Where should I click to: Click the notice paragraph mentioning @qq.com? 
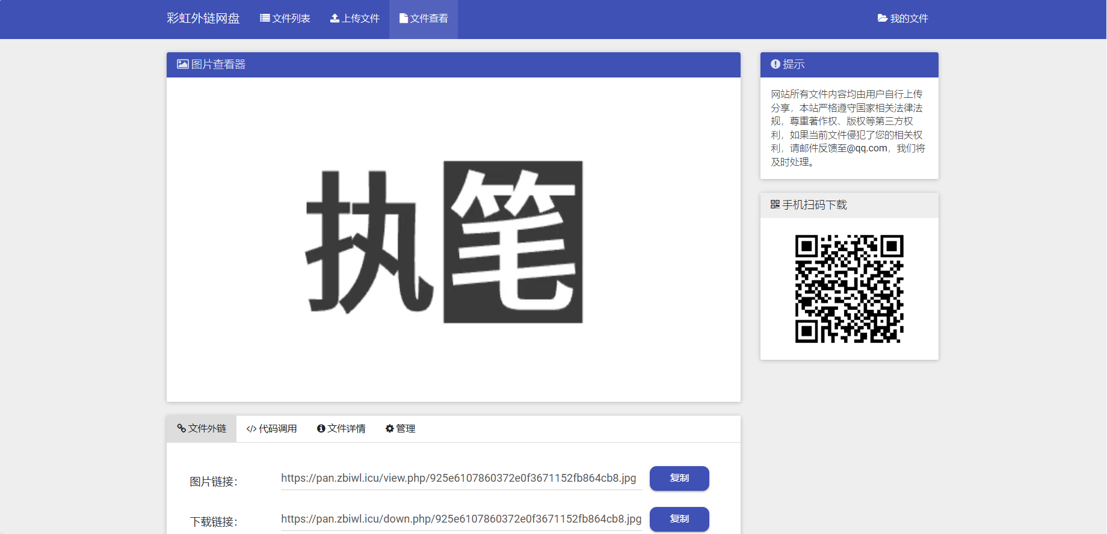pyautogui.click(x=848, y=128)
